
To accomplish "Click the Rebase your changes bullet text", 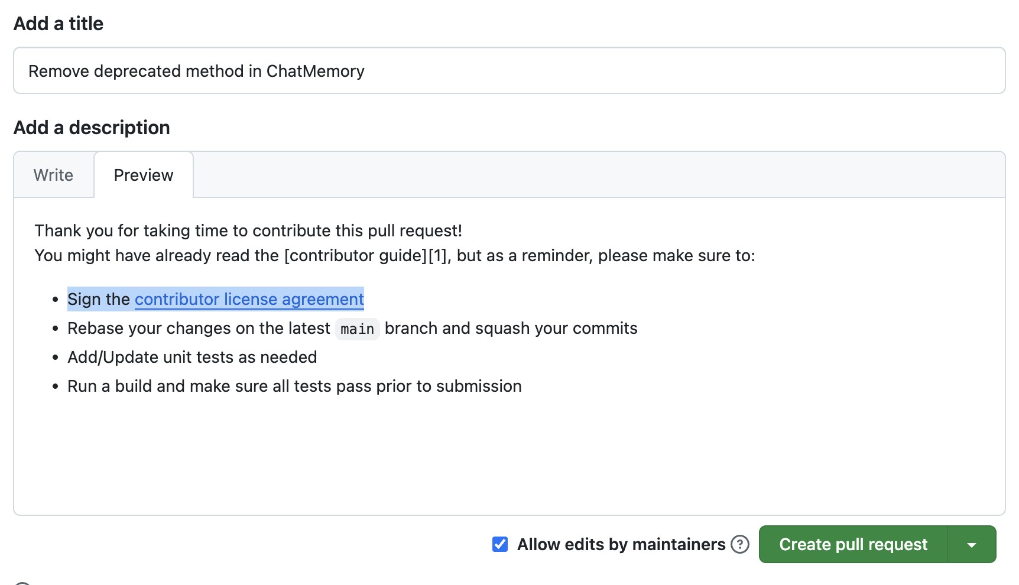I will pos(352,329).
